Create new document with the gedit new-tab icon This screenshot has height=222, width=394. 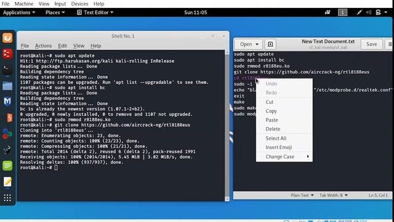pyautogui.click(x=270, y=44)
